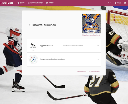The image size is (128, 104).
Task: Go back with the arrow beside Ilmoittautuminen
Action: tap(29, 25)
